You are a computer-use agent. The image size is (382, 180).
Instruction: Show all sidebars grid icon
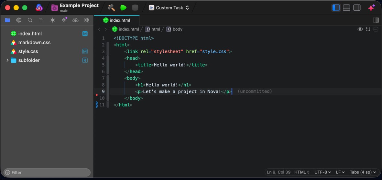point(87,20)
